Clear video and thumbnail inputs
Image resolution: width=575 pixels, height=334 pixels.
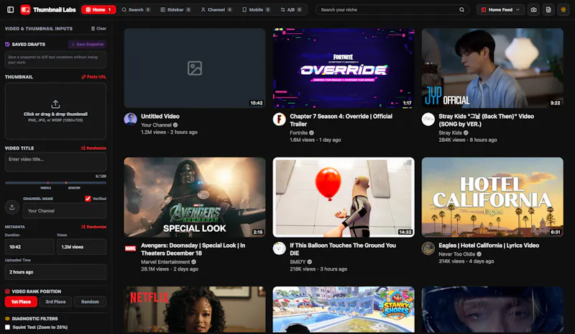click(x=98, y=28)
